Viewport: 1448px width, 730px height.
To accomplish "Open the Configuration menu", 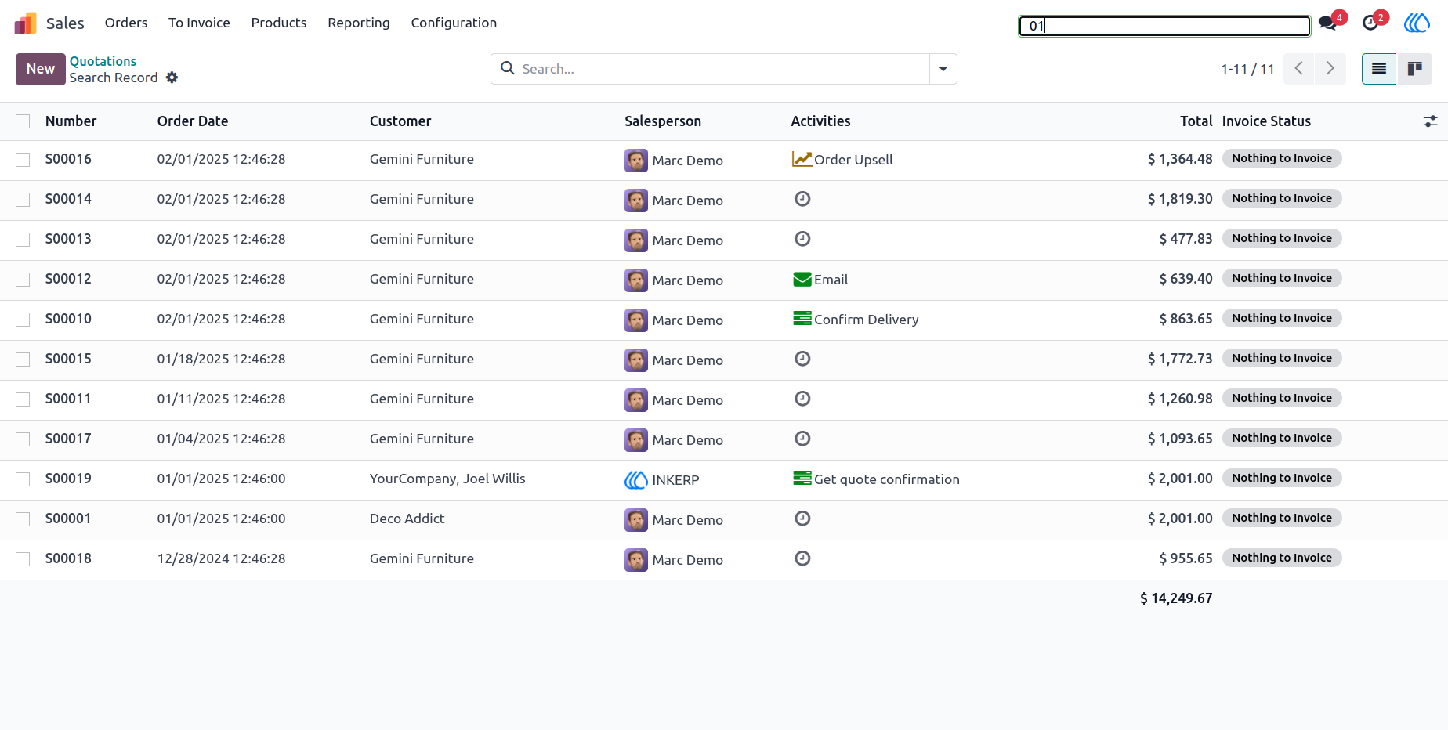I will click(x=454, y=23).
